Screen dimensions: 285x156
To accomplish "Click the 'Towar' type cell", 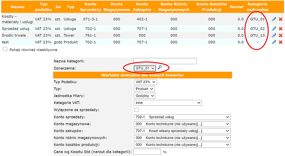I will [x=69, y=35].
